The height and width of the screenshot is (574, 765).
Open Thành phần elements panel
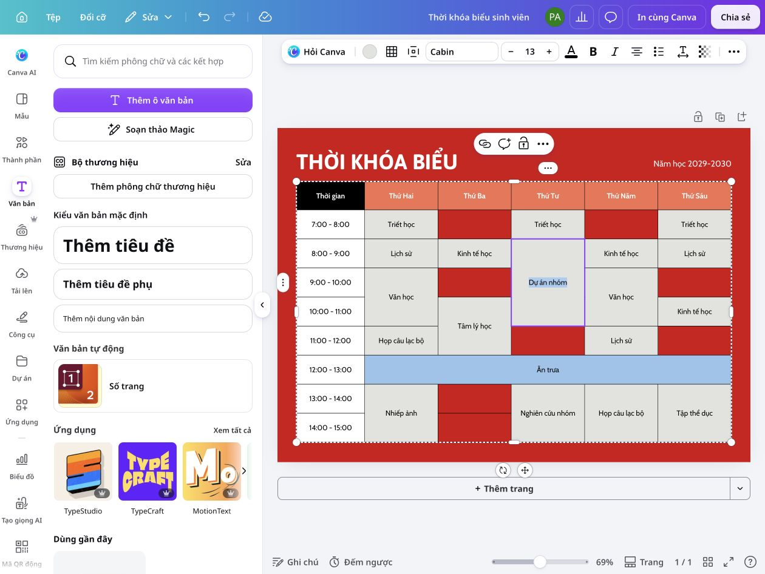(22, 149)
